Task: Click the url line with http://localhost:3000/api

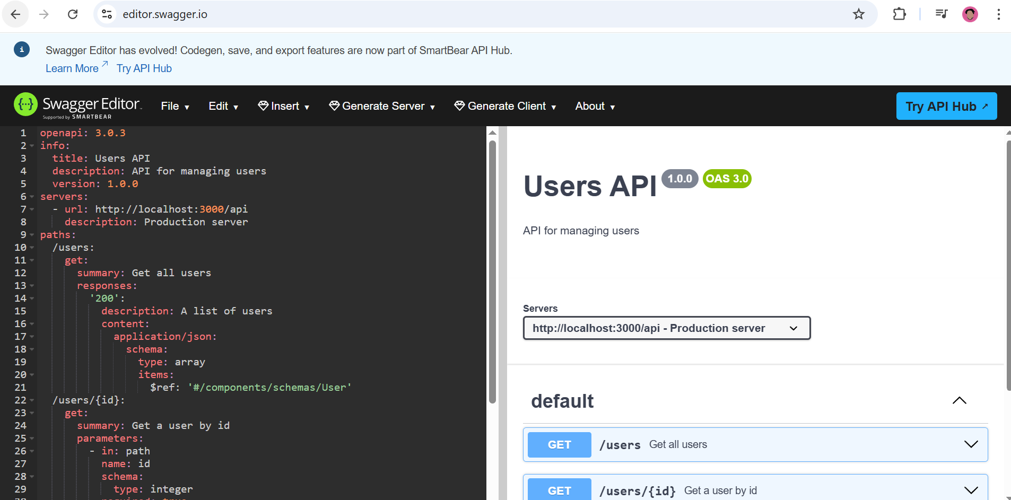Action: pyautogui.click(x=150, y=209)
